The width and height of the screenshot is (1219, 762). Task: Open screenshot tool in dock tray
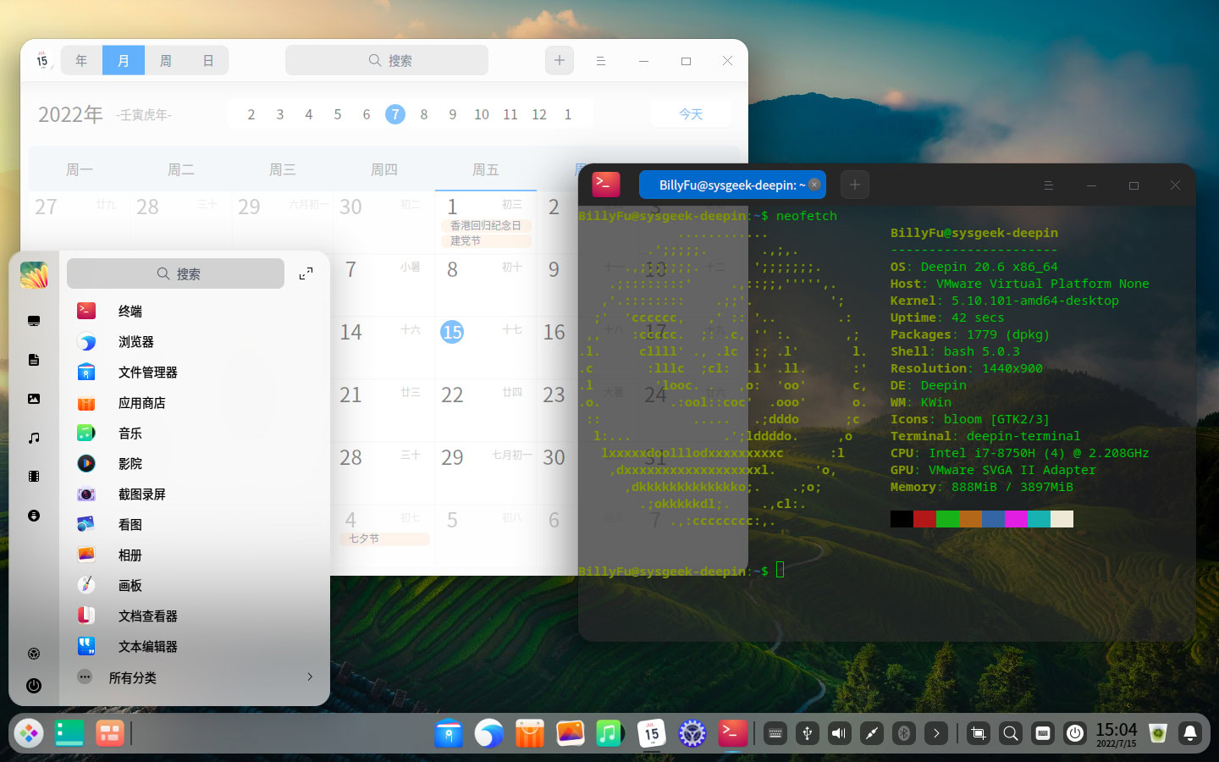[979, 733]
